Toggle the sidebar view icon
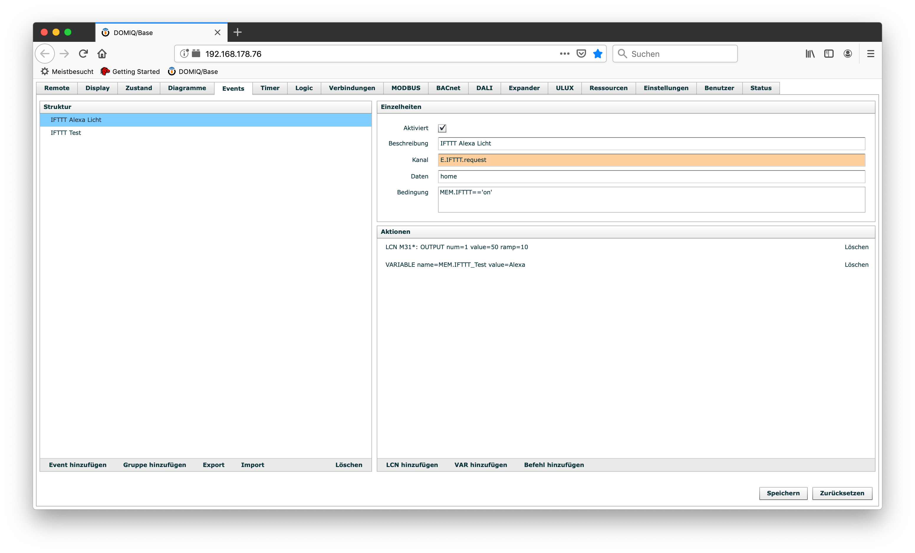 tap(828, 54)
